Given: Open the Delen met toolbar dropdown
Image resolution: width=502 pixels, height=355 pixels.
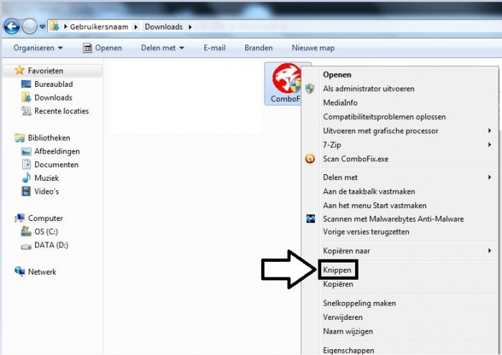Looking at the screenshot, I should coord(163,48).
